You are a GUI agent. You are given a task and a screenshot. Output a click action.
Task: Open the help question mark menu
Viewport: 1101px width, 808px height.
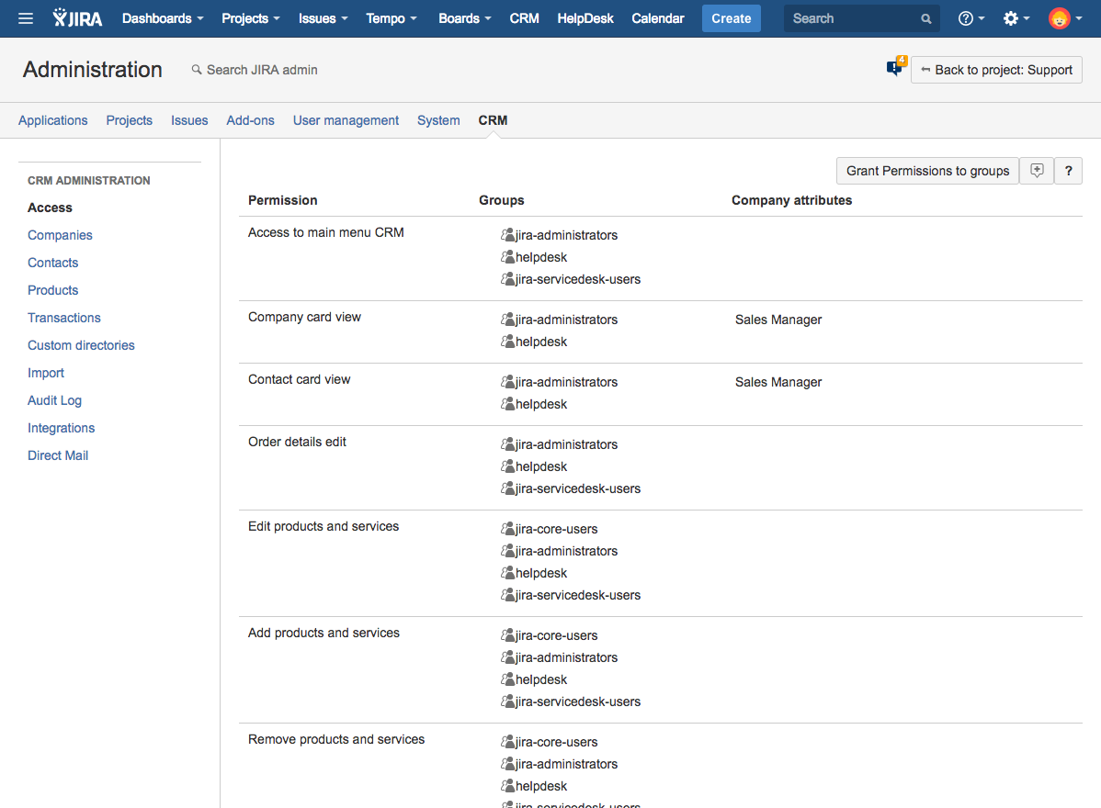point(970,18)
